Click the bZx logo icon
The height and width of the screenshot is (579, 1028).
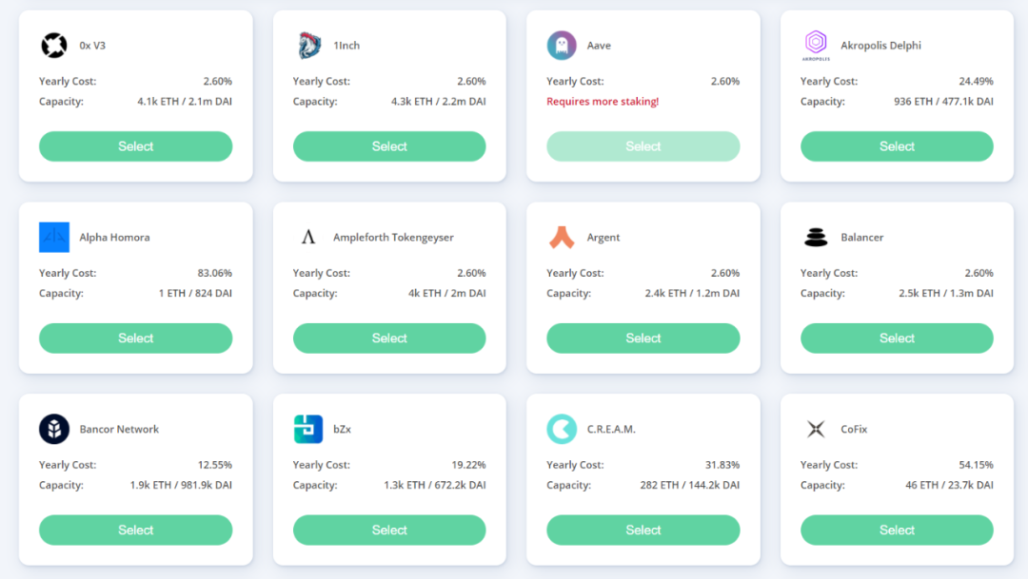[307, 430]
